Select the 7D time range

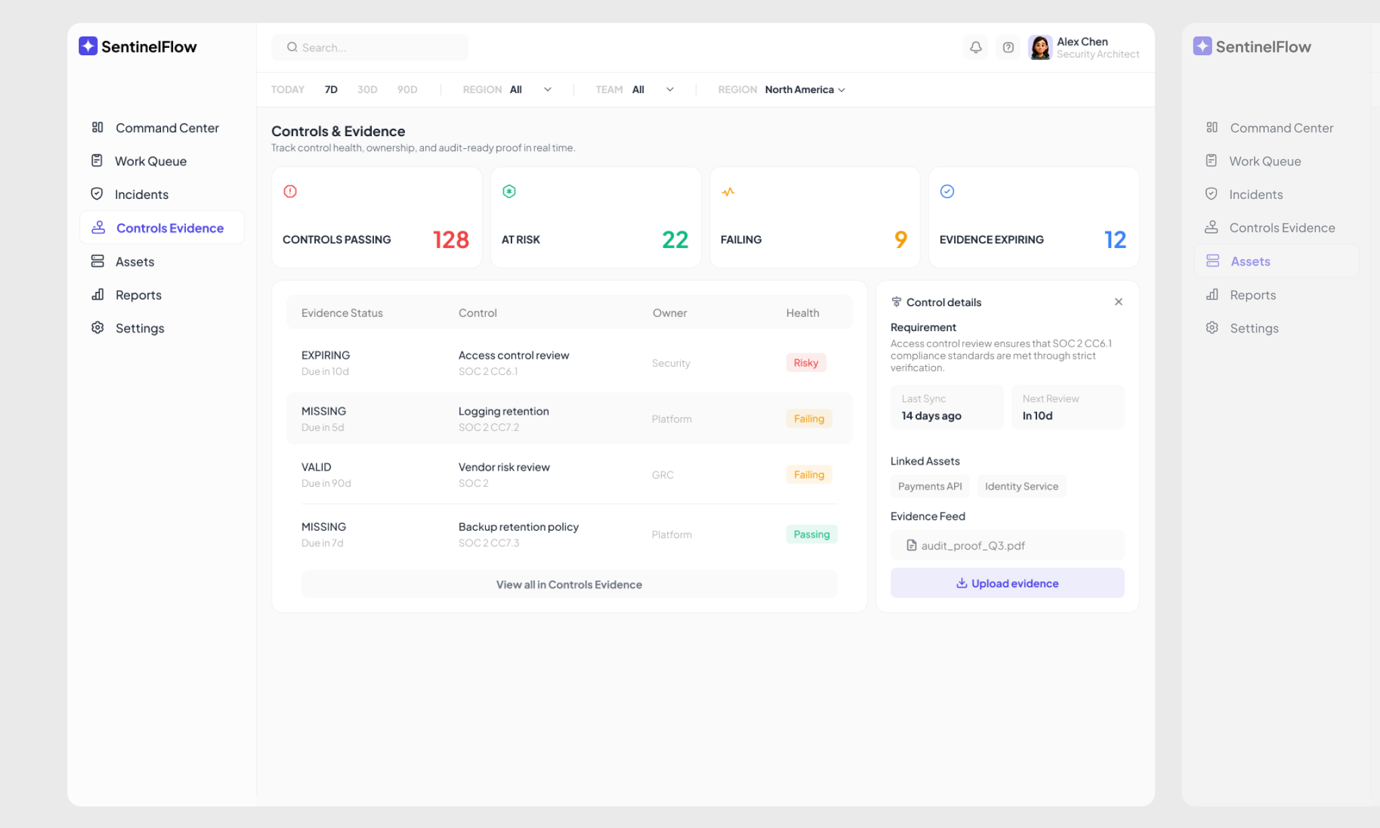tap(331, 90)
